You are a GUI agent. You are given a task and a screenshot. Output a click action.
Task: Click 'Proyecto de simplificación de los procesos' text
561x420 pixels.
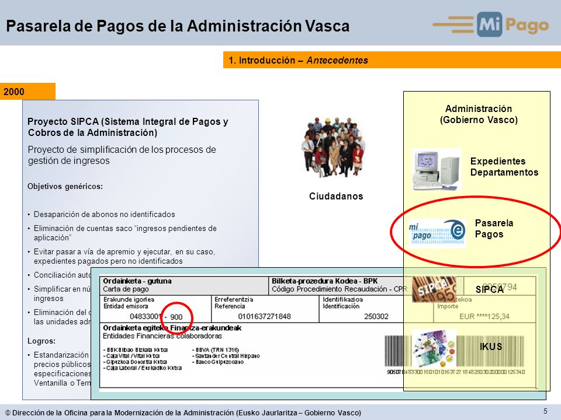pos(122,155)
